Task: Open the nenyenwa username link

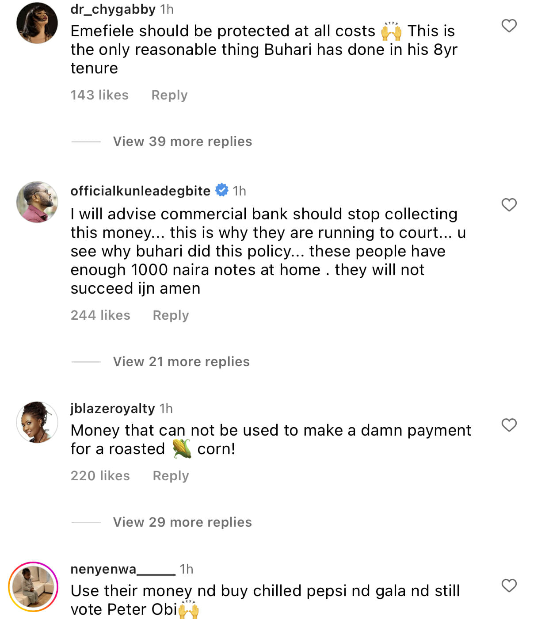Action: tap(122, 569)
